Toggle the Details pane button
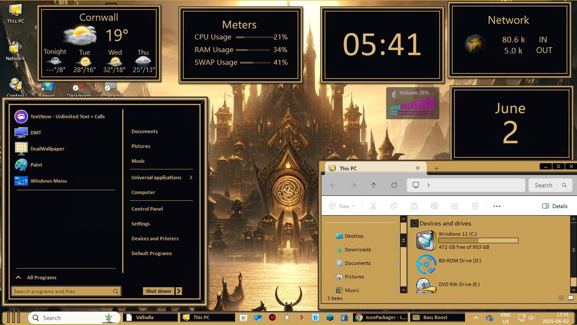577x325 pixels. coord(554,206)
